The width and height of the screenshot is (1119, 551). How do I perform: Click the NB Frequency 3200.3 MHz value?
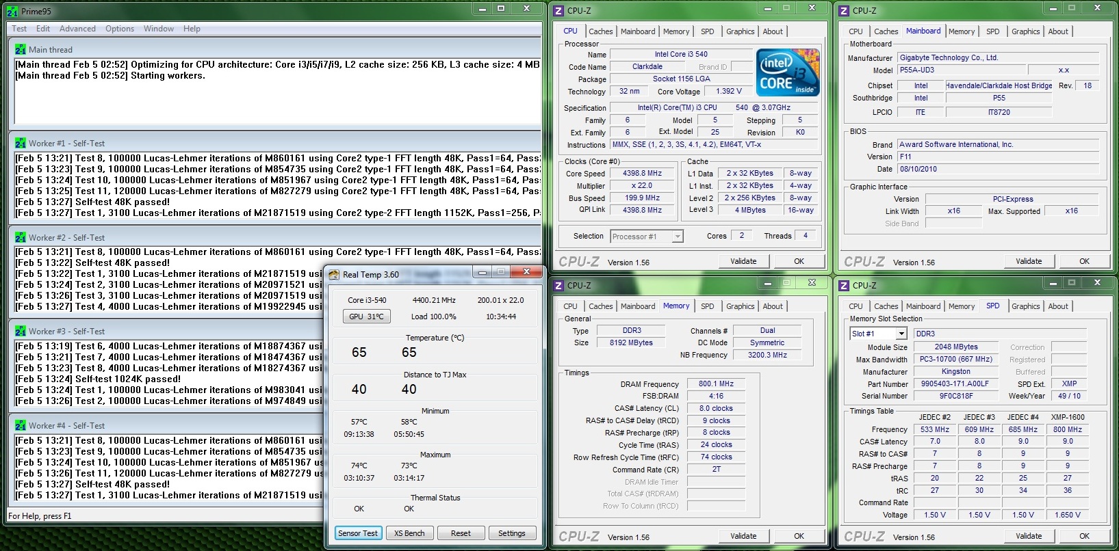[767, 355]
